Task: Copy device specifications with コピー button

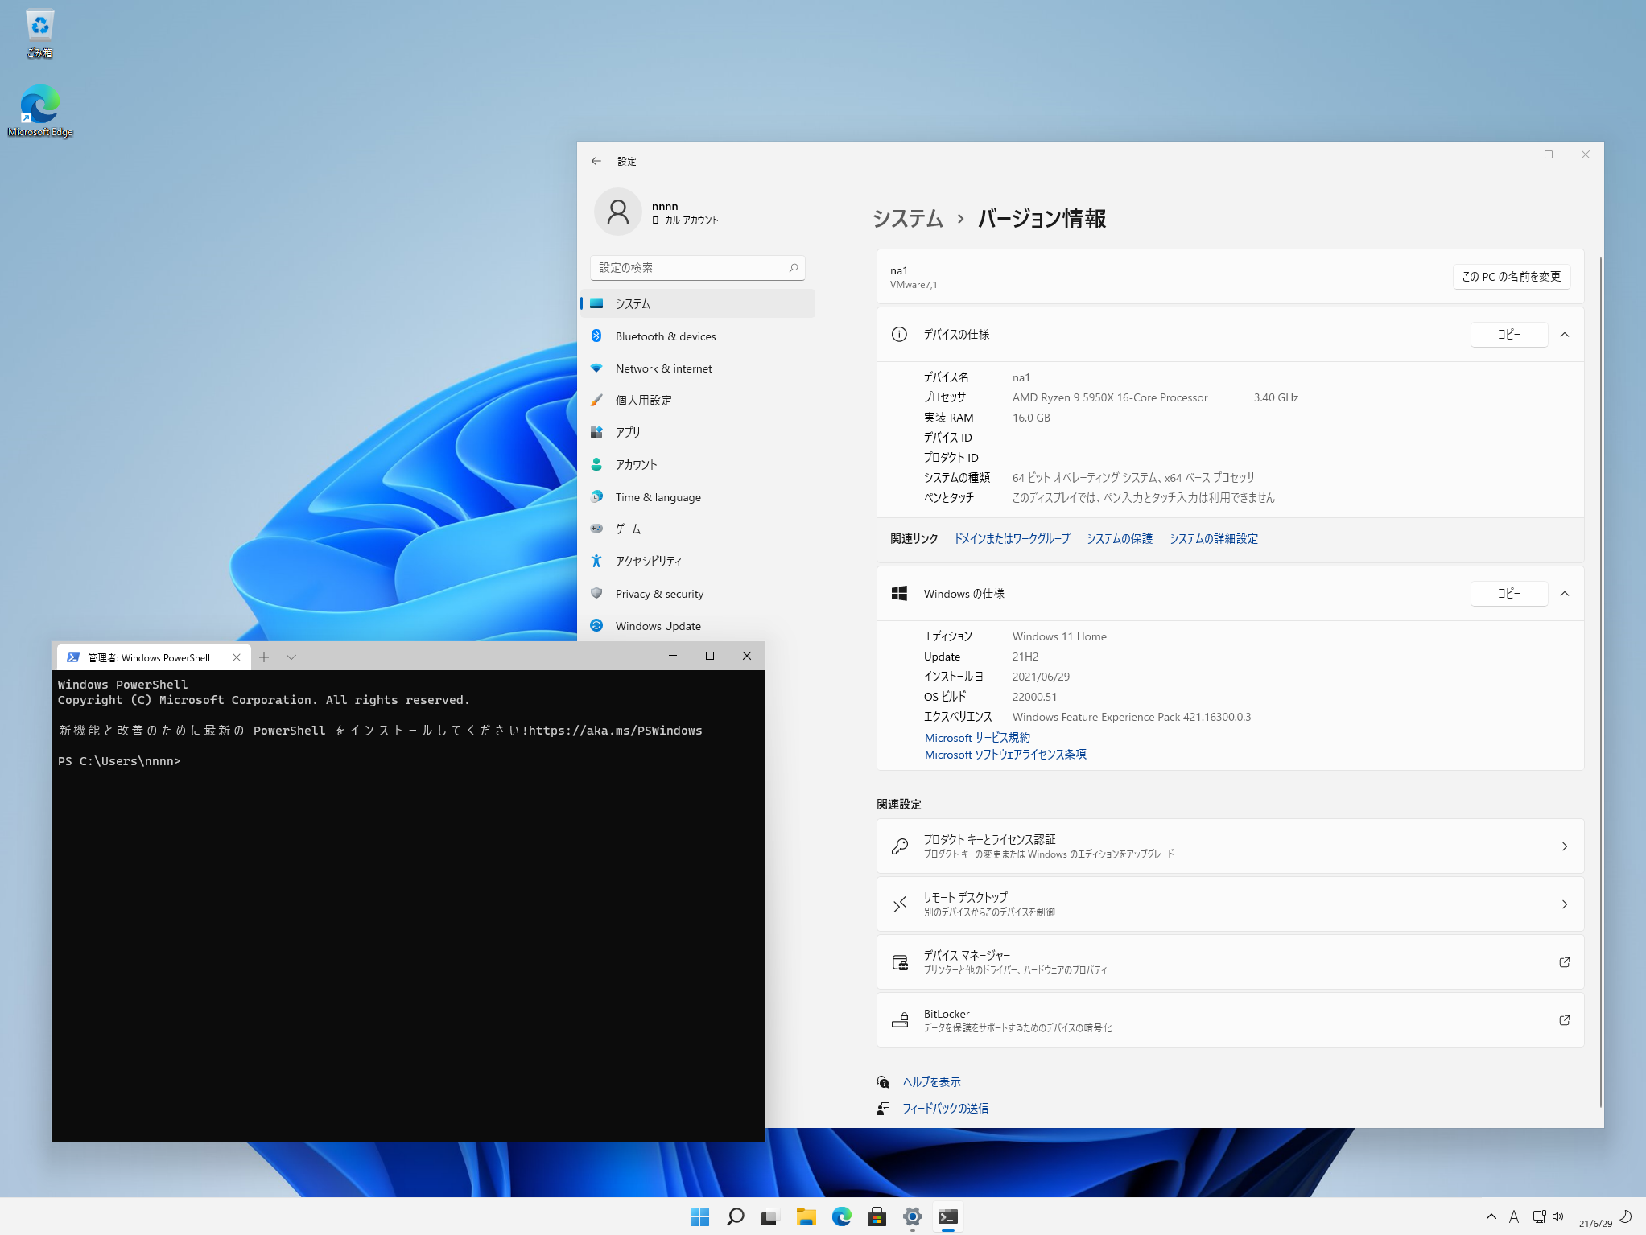Action: [x=1509, y=335]
